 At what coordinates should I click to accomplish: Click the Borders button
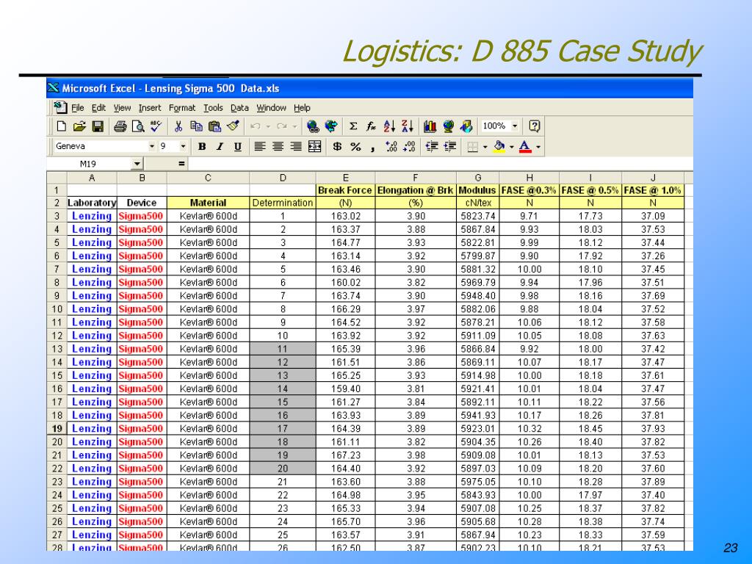[x=473, y=147]
